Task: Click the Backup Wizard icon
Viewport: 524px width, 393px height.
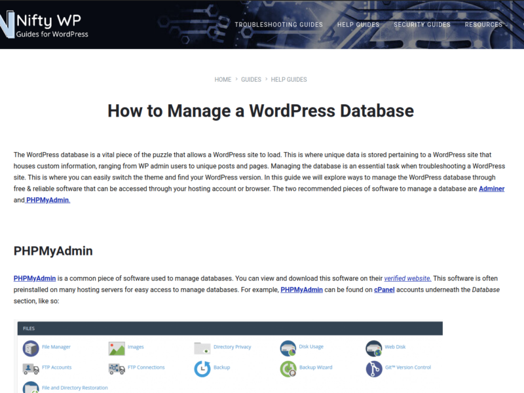Action: pos(288,368)
